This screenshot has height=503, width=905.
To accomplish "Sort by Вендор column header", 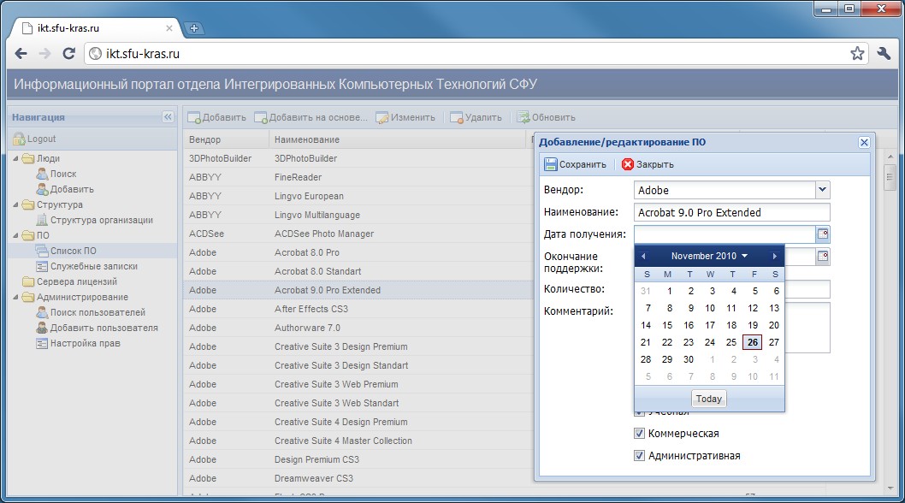I will 226,139.
